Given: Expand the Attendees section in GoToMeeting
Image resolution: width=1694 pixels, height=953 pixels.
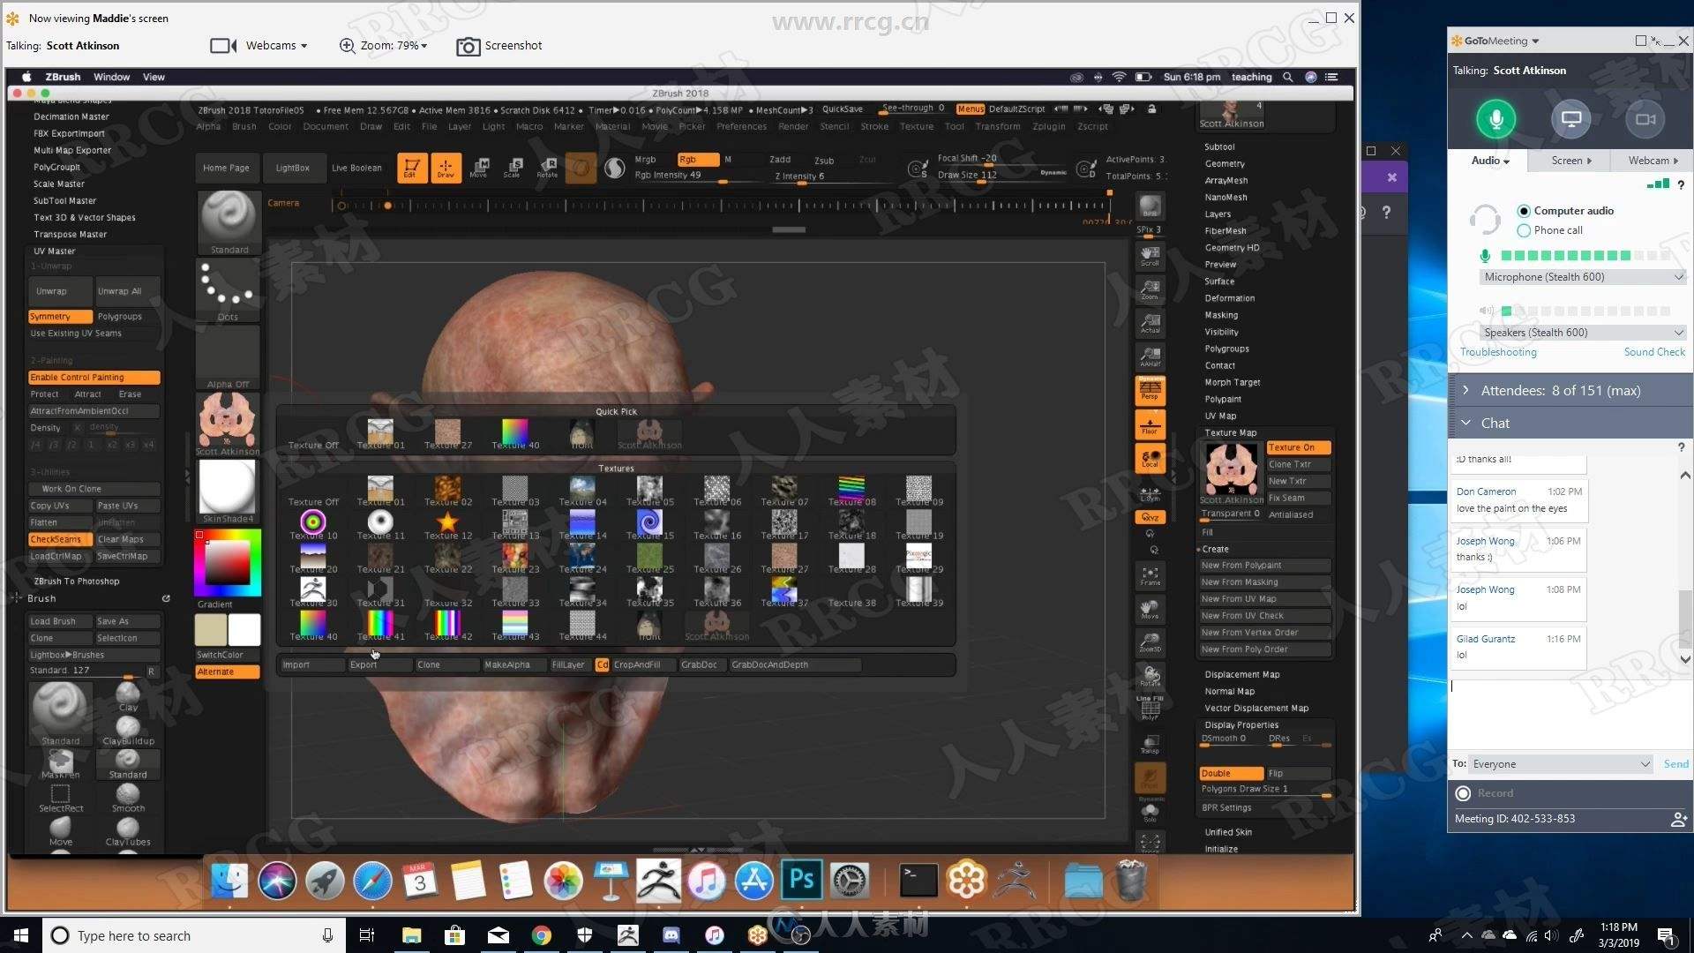Looking at the screenshot, I should tap(1467, 390).
